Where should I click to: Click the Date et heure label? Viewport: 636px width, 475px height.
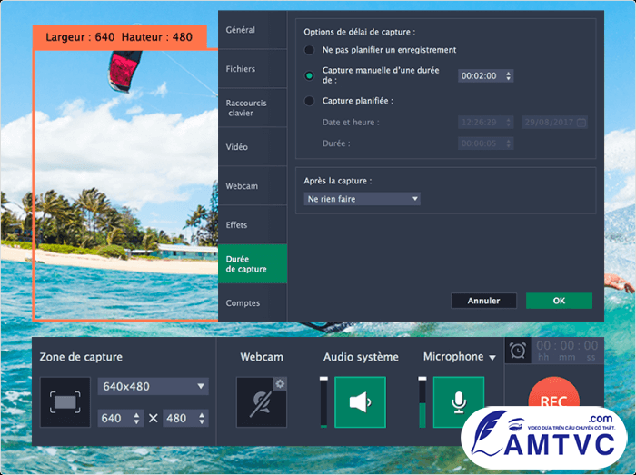[351, 123]
